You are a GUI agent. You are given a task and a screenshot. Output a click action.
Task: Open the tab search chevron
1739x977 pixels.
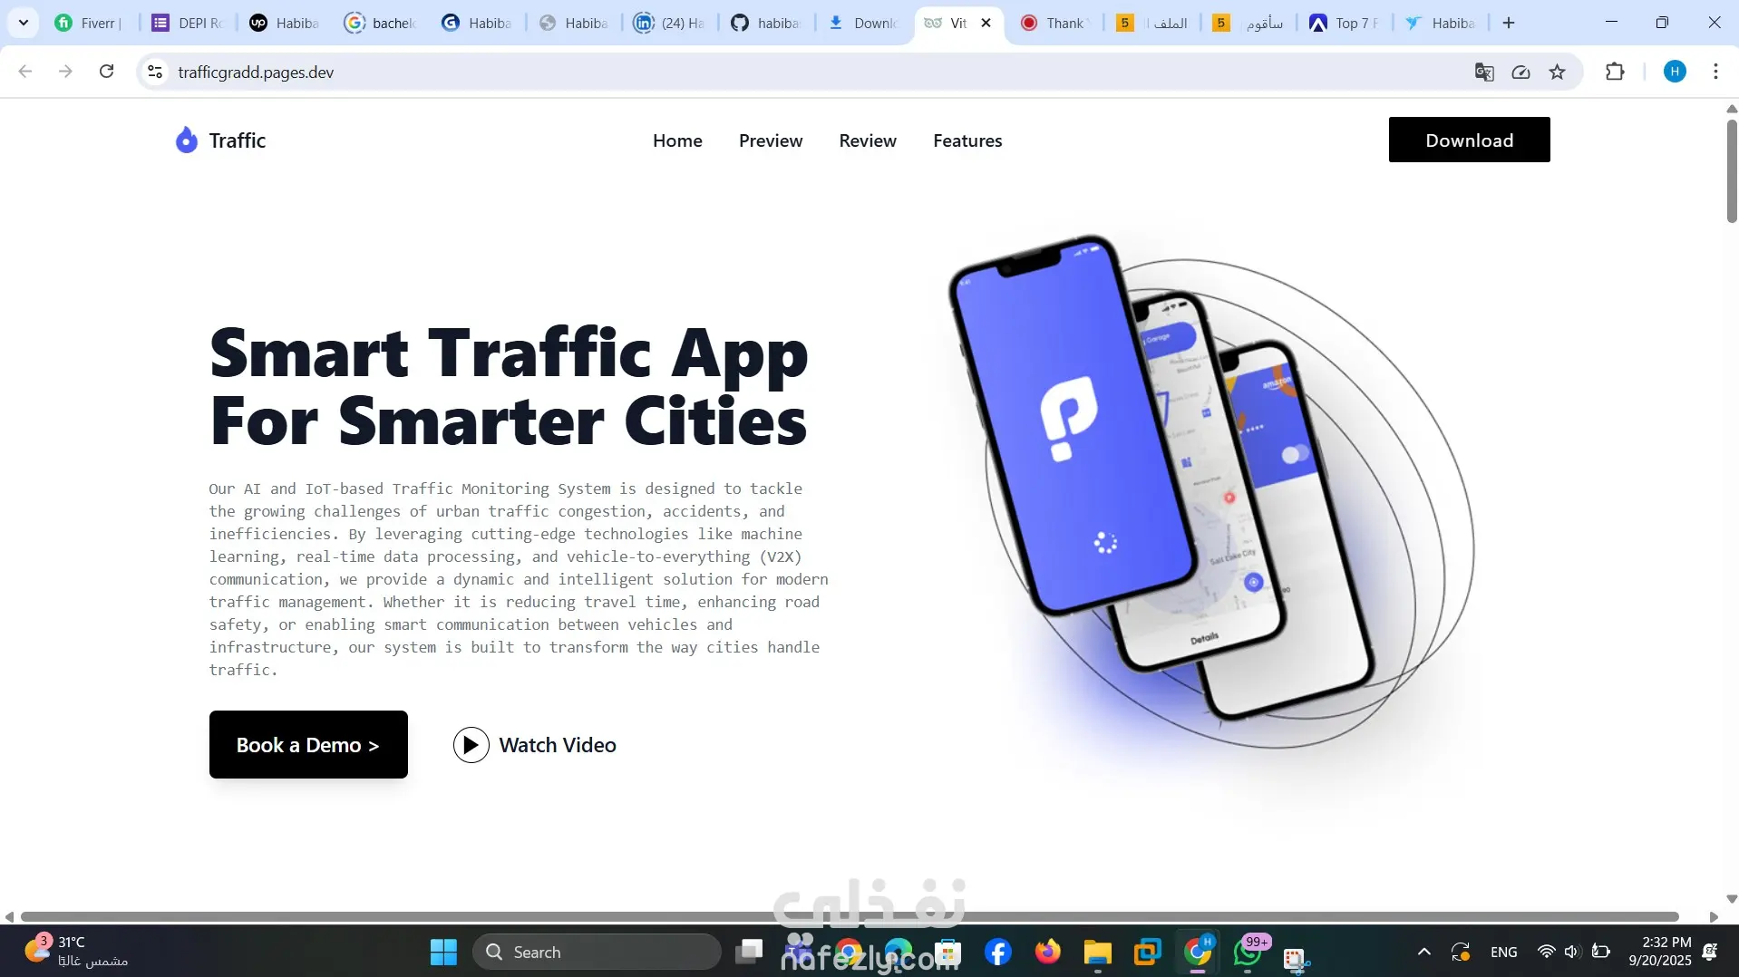pyautogui.click(x=23, y=22)
